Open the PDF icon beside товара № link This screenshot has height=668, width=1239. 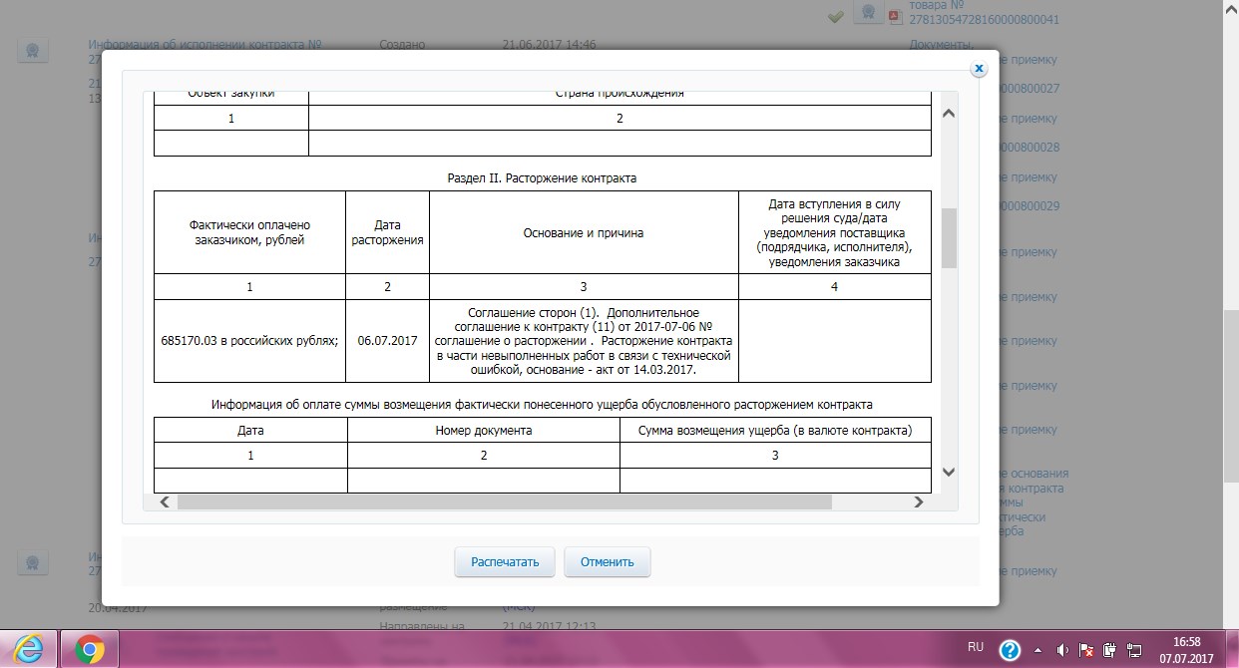pos(895,16)
